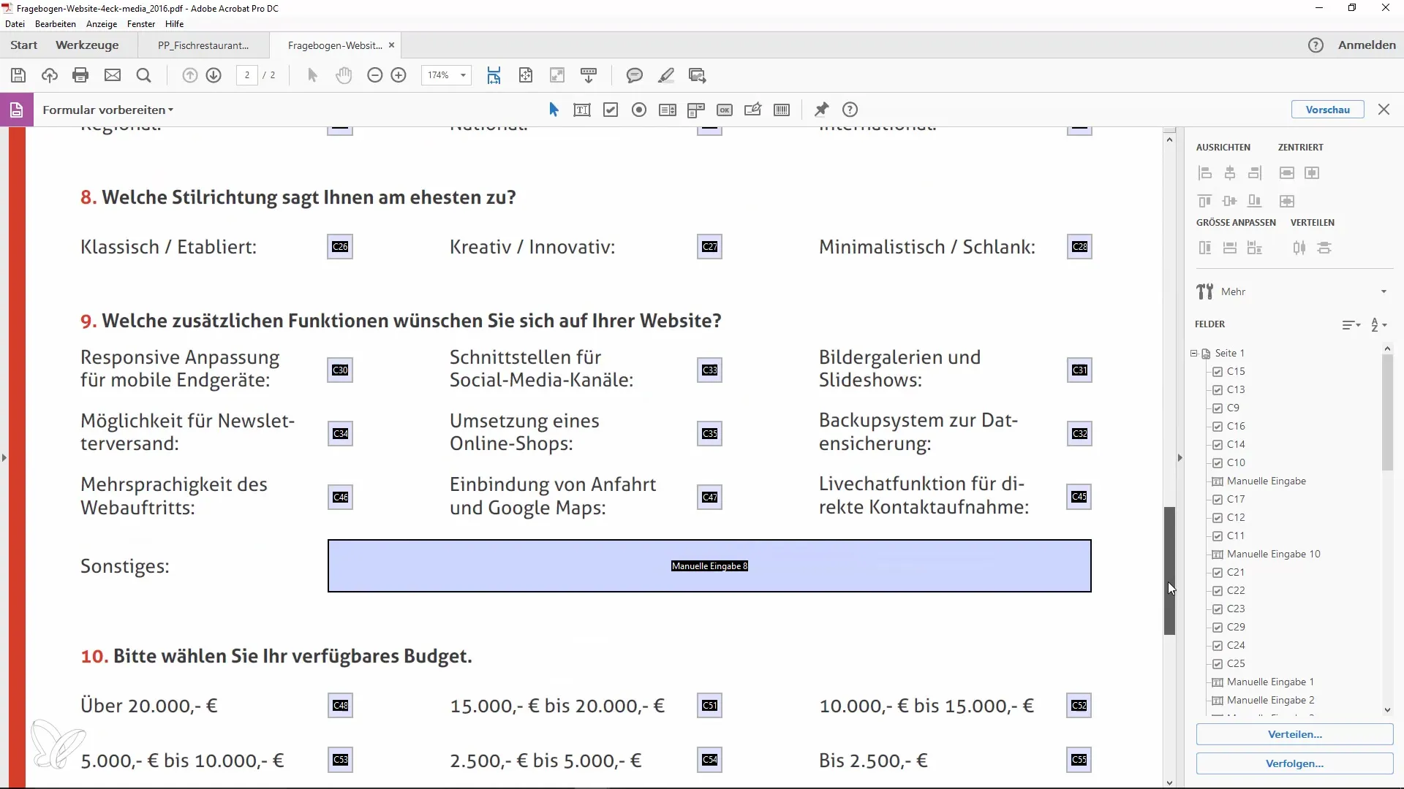
Task: Click the select object arrow in form toolbar
Action: [554, 110]
